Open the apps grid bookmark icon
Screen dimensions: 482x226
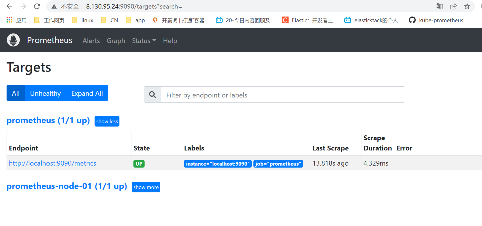click(x=9, y=20)
